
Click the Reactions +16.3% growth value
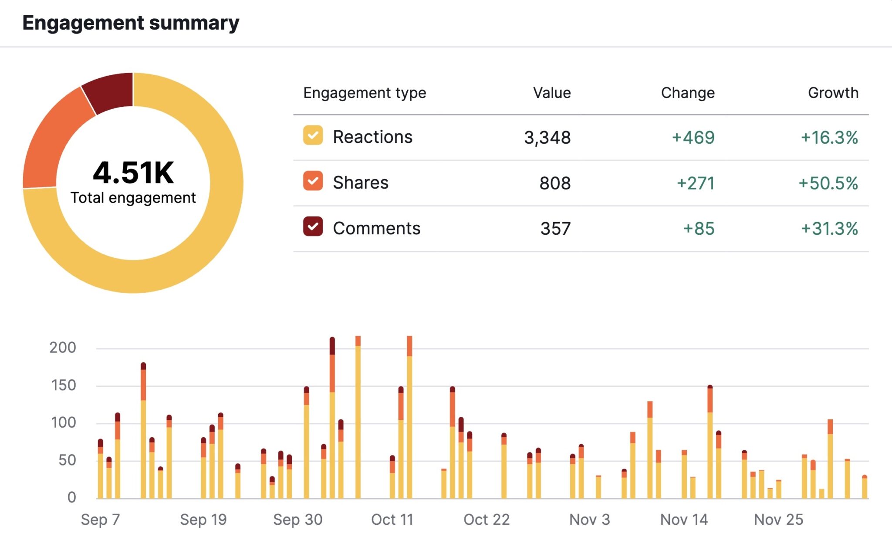829,138
